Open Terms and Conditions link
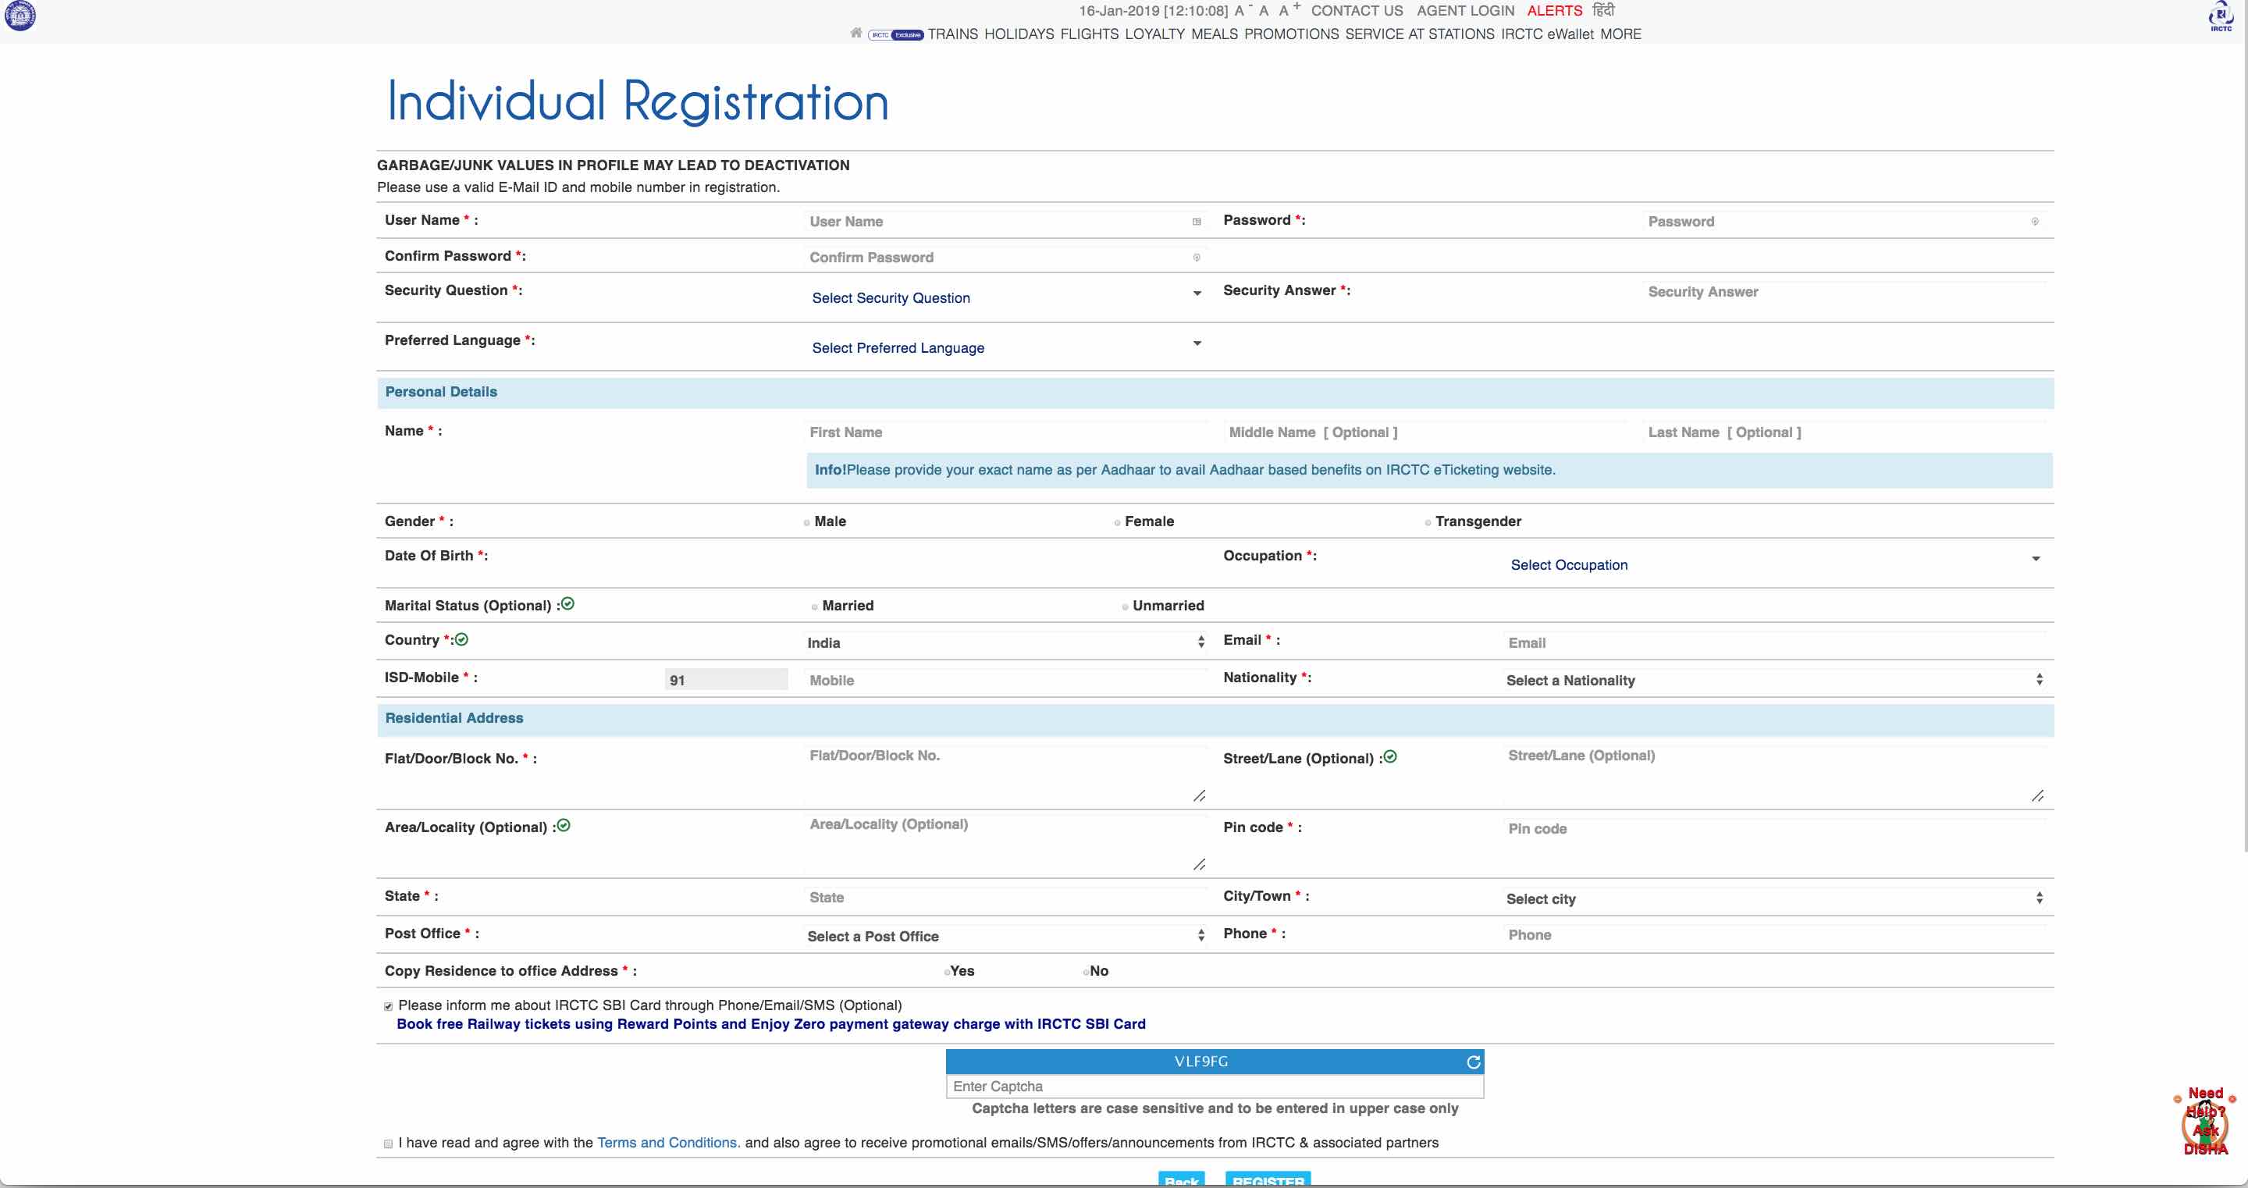This screenshot has height=1188, width=2248. [x=668, y=1143]
